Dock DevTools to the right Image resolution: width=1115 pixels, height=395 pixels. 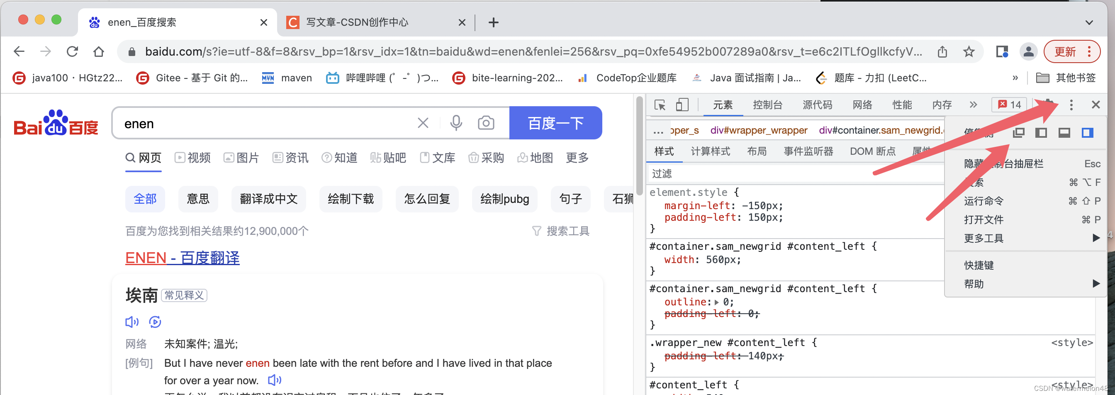(x=1087, y=132)
